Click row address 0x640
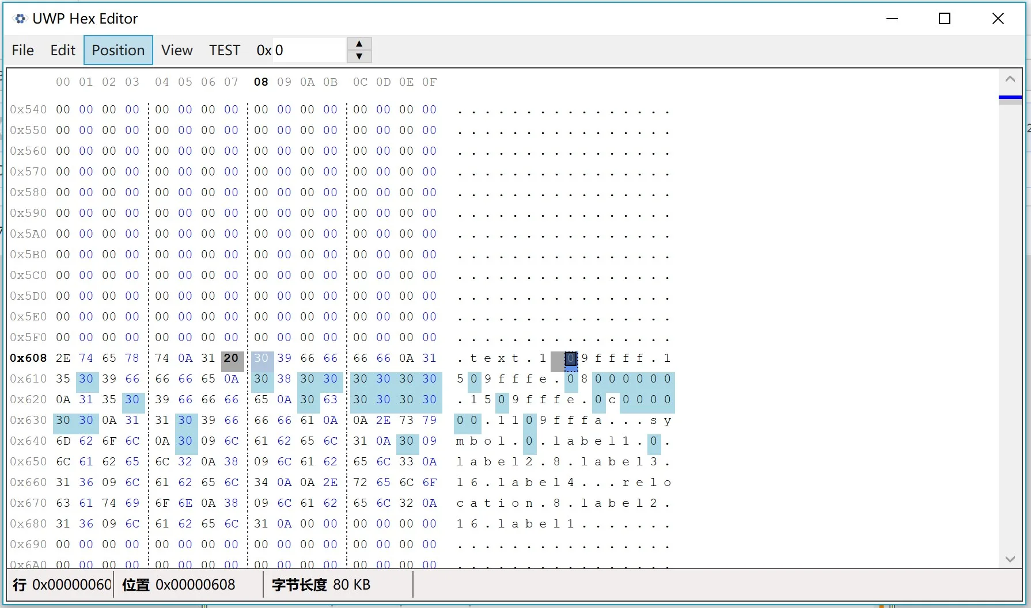This screenshot has height=608, width=1031. pyautogui.click(x=28, y=441)
